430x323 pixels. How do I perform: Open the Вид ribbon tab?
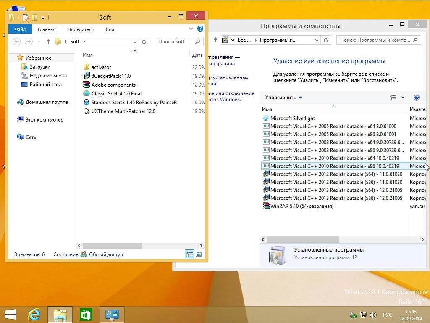[110, 29]
